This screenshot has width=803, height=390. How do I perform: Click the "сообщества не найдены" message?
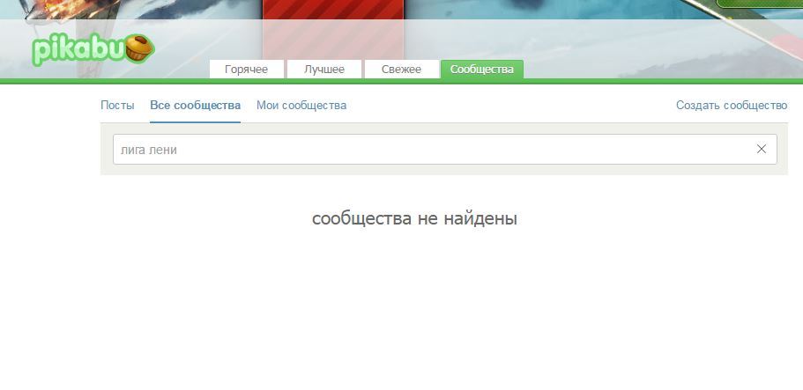coord(414,218)
